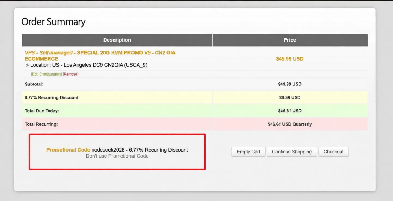Select Continue Shopping to browse more plans
Screen dimensions: 393x201
coord(292,152)
